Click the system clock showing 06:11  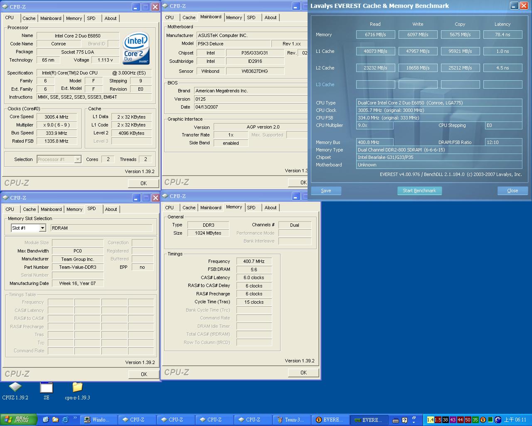point(515,420)
